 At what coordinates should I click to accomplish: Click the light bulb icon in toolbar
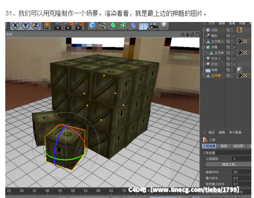pyautogui.click(x=164, y=26)
